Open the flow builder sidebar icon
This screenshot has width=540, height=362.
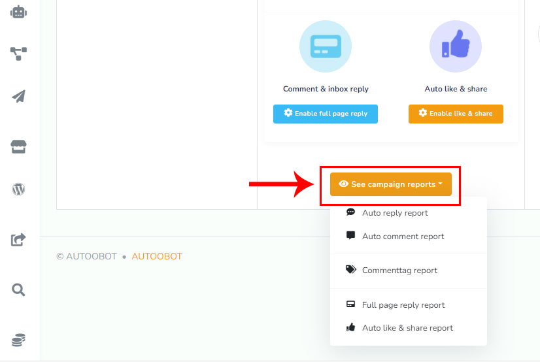[19, 54]
